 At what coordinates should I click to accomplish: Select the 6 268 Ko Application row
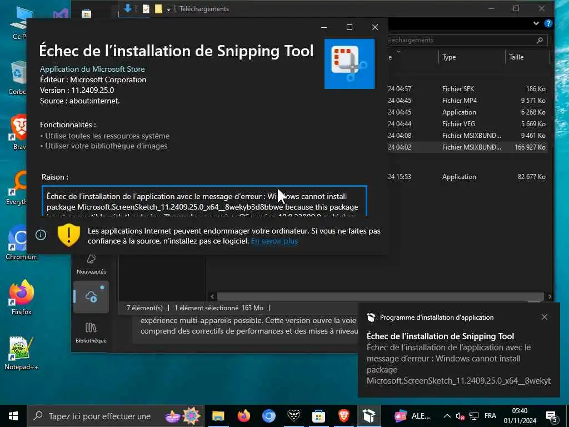(x=467, y=112)
